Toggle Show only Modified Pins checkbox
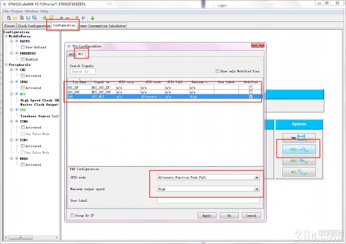Viewport: 346px width, 244px height. coord(217,71)
